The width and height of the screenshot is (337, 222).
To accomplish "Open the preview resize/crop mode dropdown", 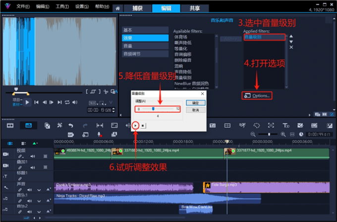I will coord(103,103).
